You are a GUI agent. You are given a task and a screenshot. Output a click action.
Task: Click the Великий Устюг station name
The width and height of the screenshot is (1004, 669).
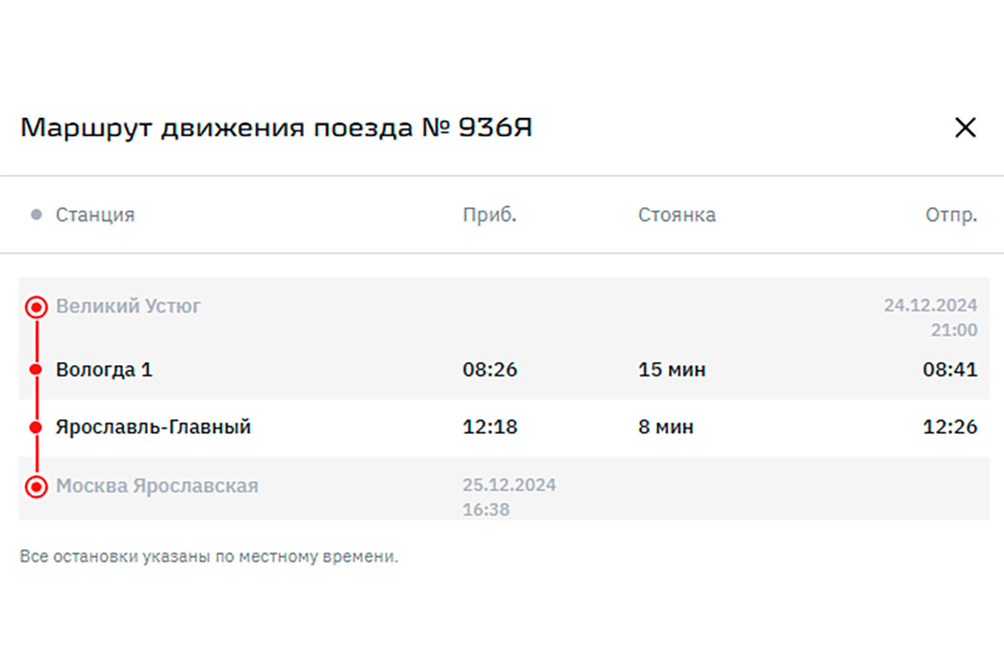(x=128, y=306)
